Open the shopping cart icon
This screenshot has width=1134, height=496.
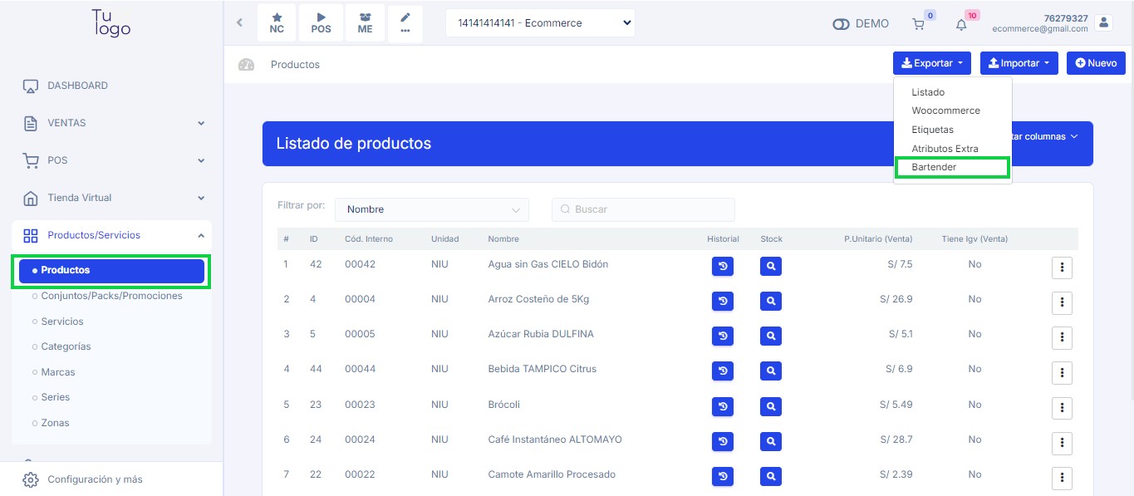(918, 24)
